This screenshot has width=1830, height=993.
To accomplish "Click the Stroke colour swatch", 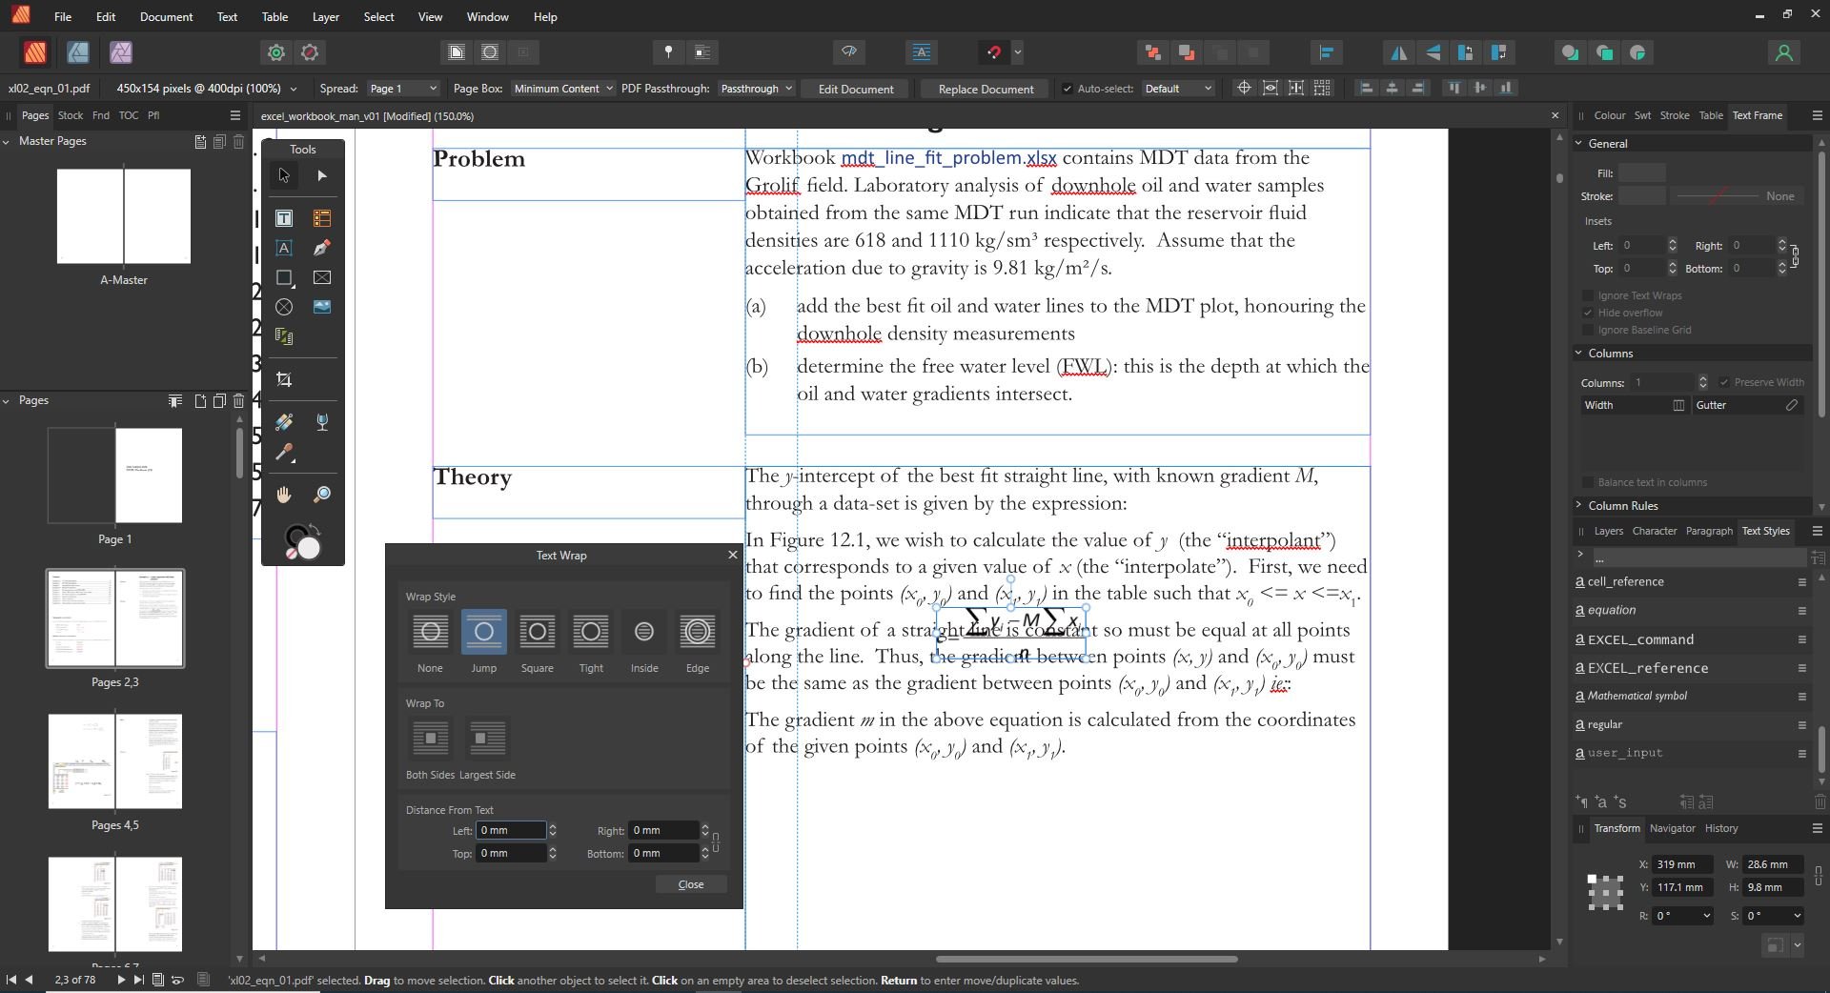I will [x=1641, y=196].
